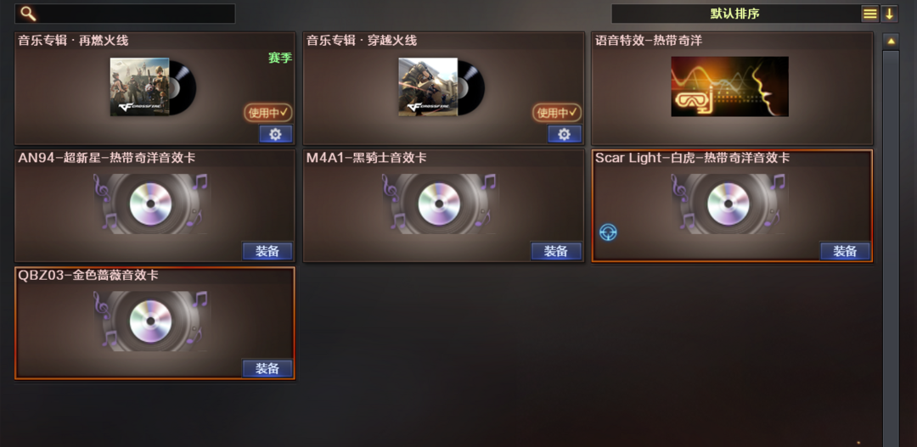Viewport: 917px width, 447px height.
Task: Select the AN94-超新星 sound card disc icon
Action: (x=151, y=204)
